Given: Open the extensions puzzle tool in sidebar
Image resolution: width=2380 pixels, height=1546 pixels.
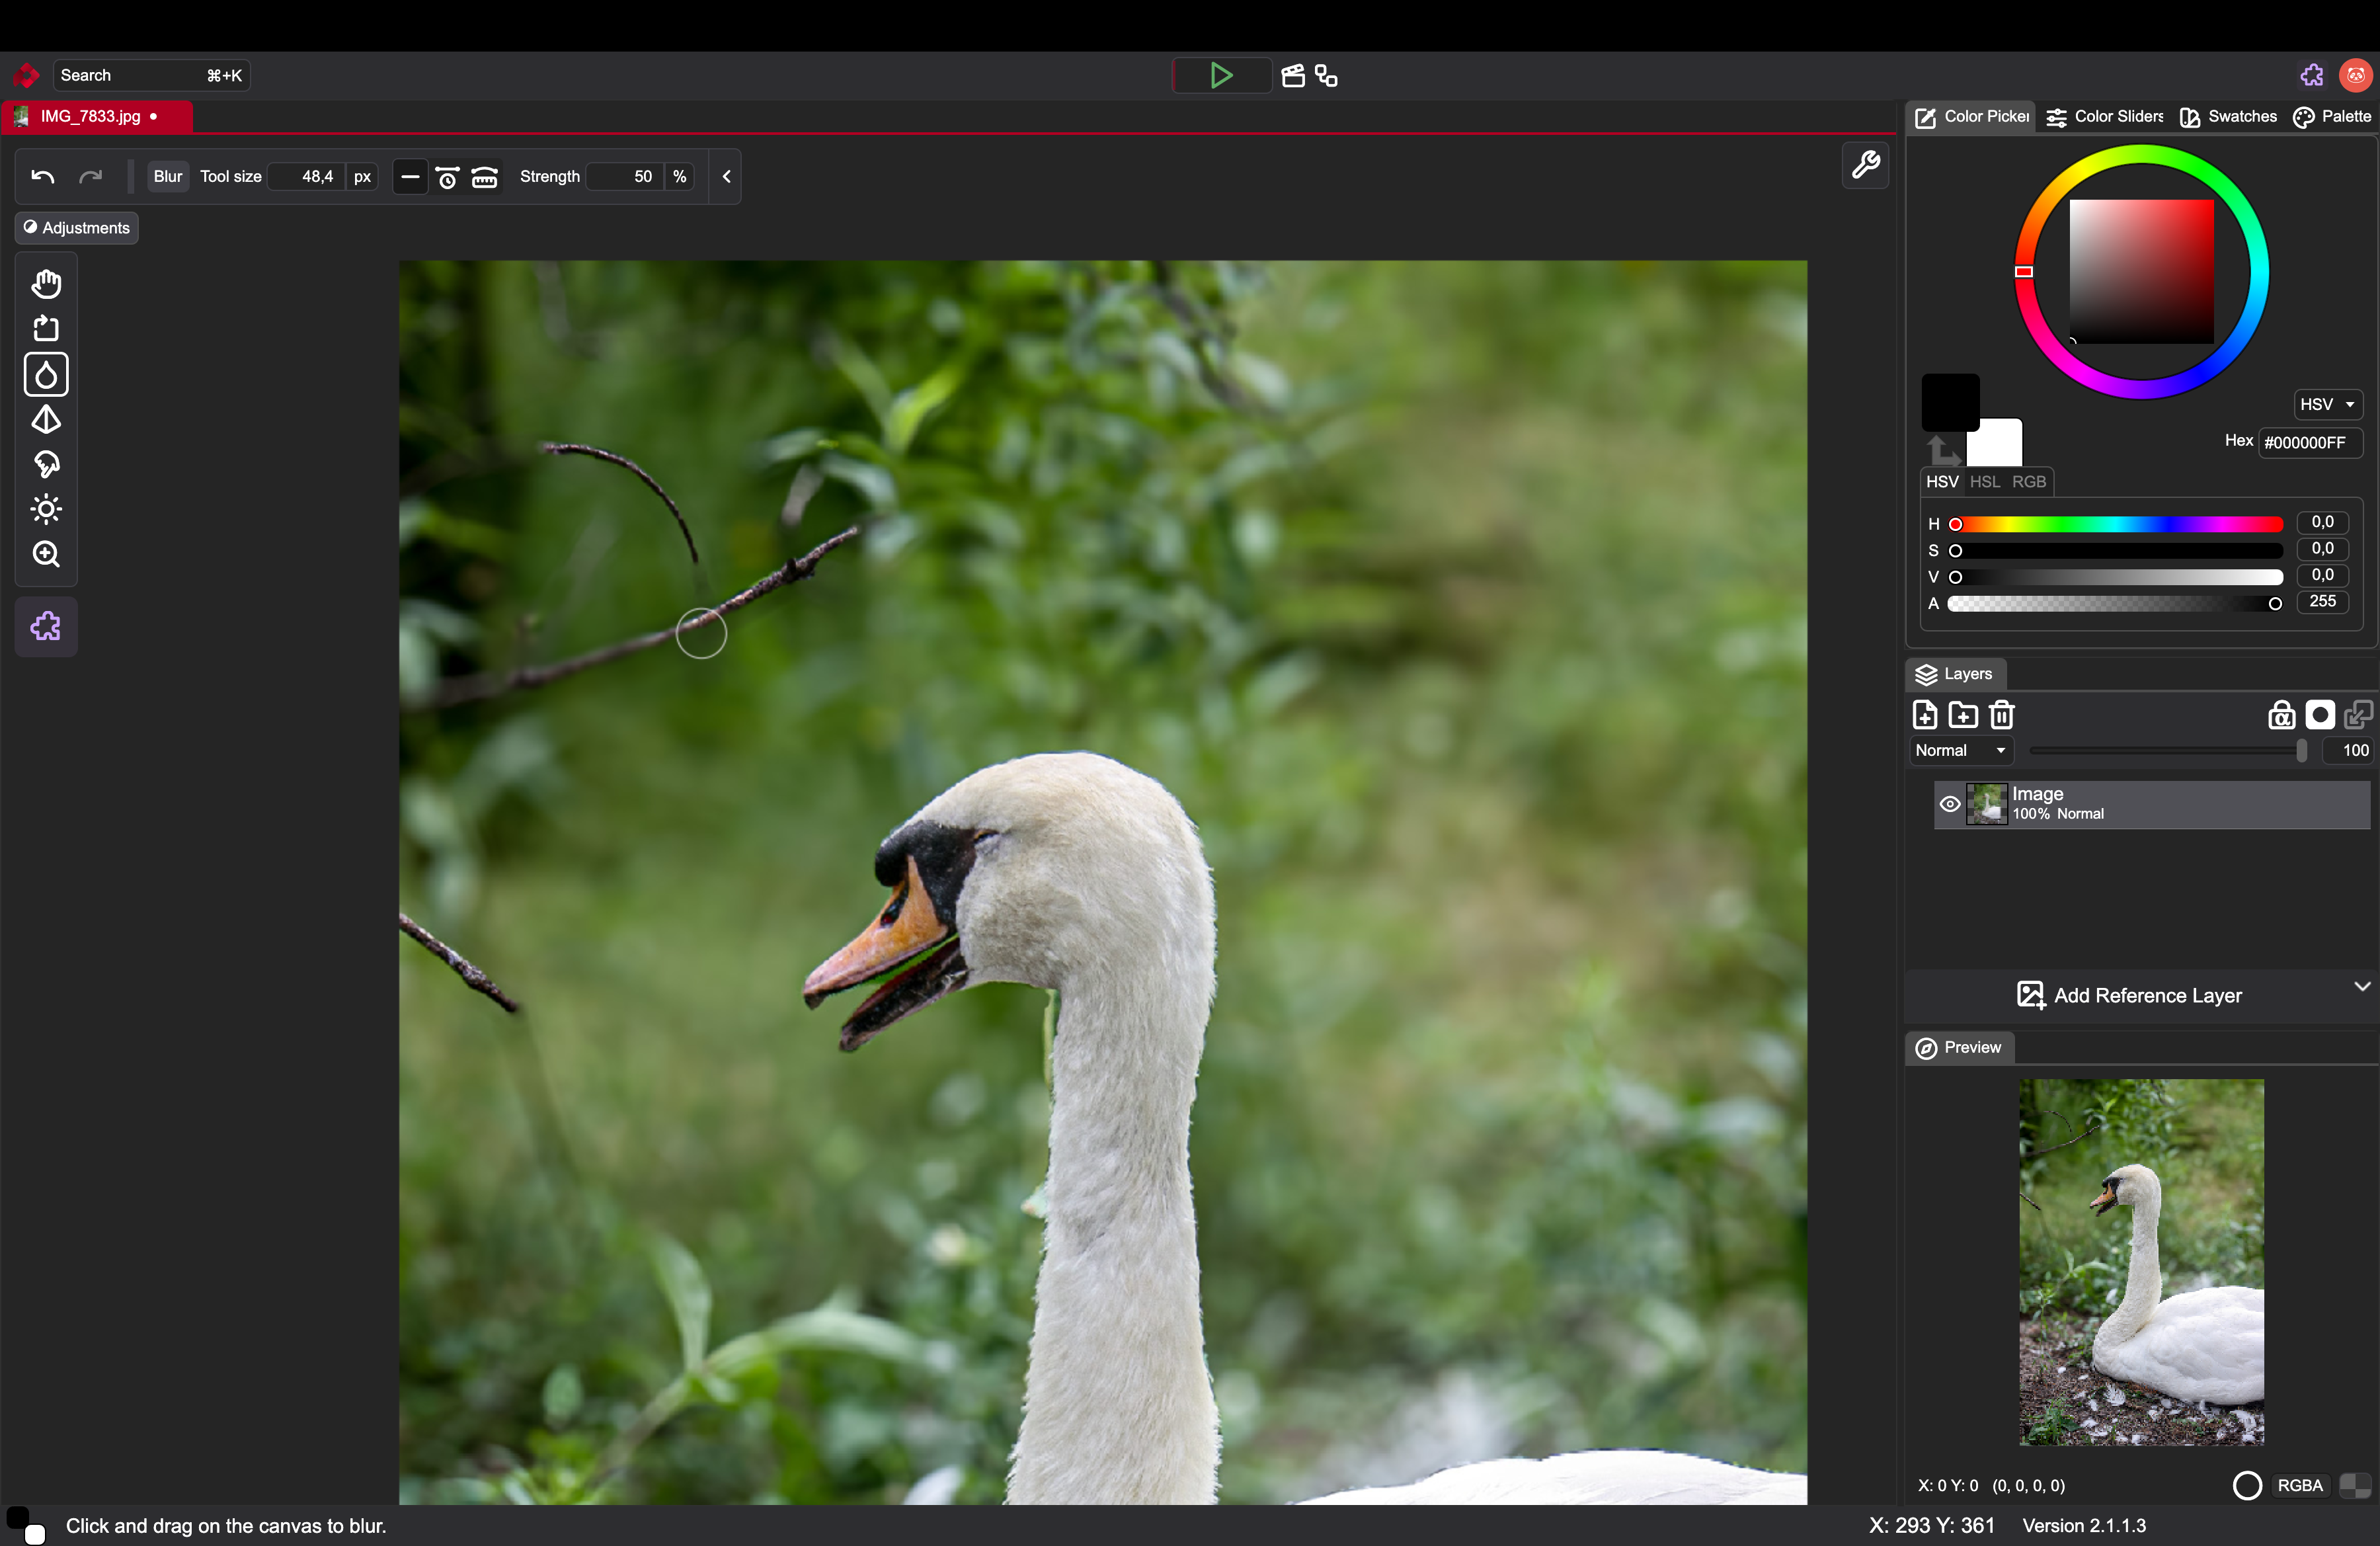Looking at the screenshot, I should click(46, 627).
